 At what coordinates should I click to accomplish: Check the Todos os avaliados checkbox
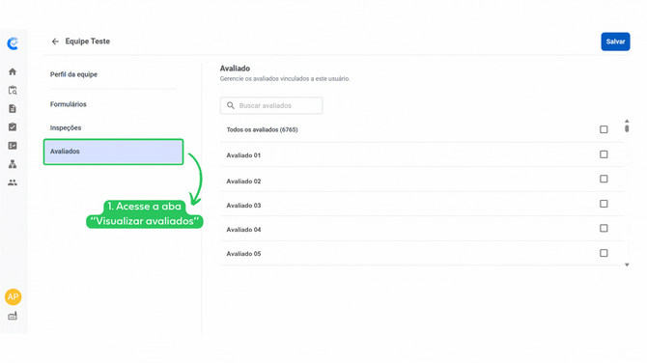[604, 129]
